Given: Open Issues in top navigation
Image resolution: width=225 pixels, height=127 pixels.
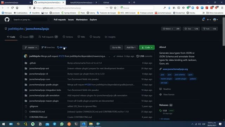Looking at the screenshot, I should 71,20.
